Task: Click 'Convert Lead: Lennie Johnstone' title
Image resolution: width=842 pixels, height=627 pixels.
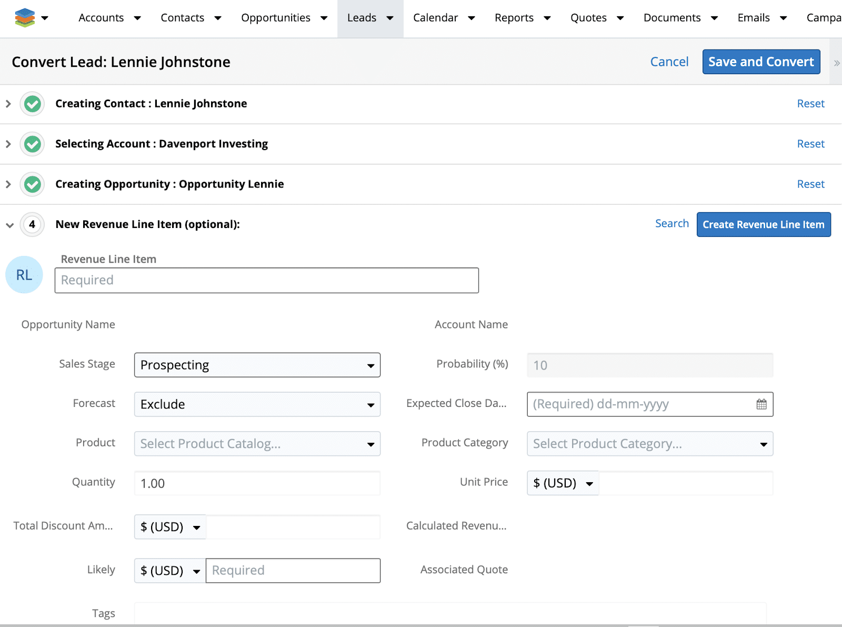Action: pyautogui.click(x=121, y=62)
